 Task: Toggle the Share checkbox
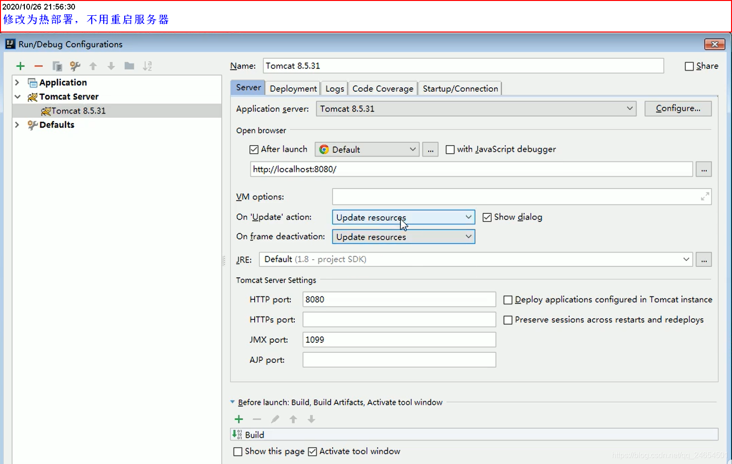689,66
